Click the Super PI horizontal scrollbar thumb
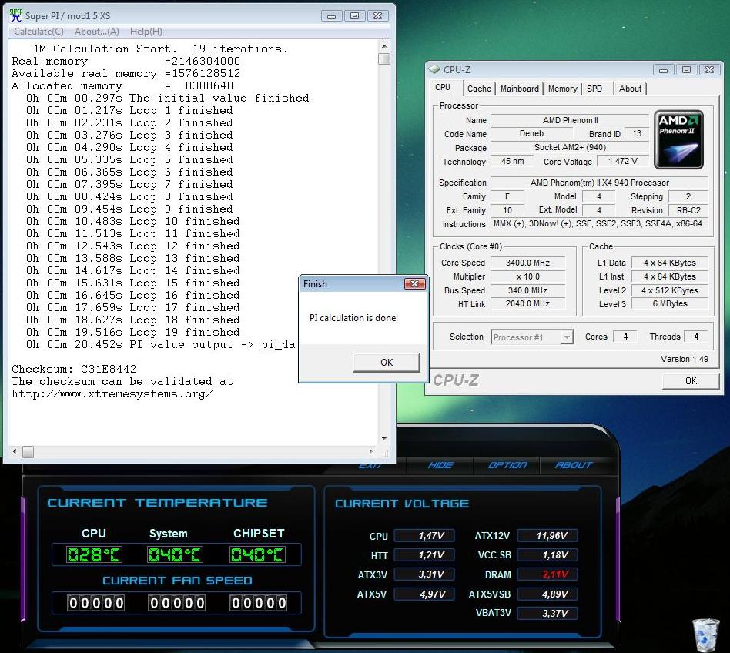Screen dimensions: 730x653 [x=28, y=451]
